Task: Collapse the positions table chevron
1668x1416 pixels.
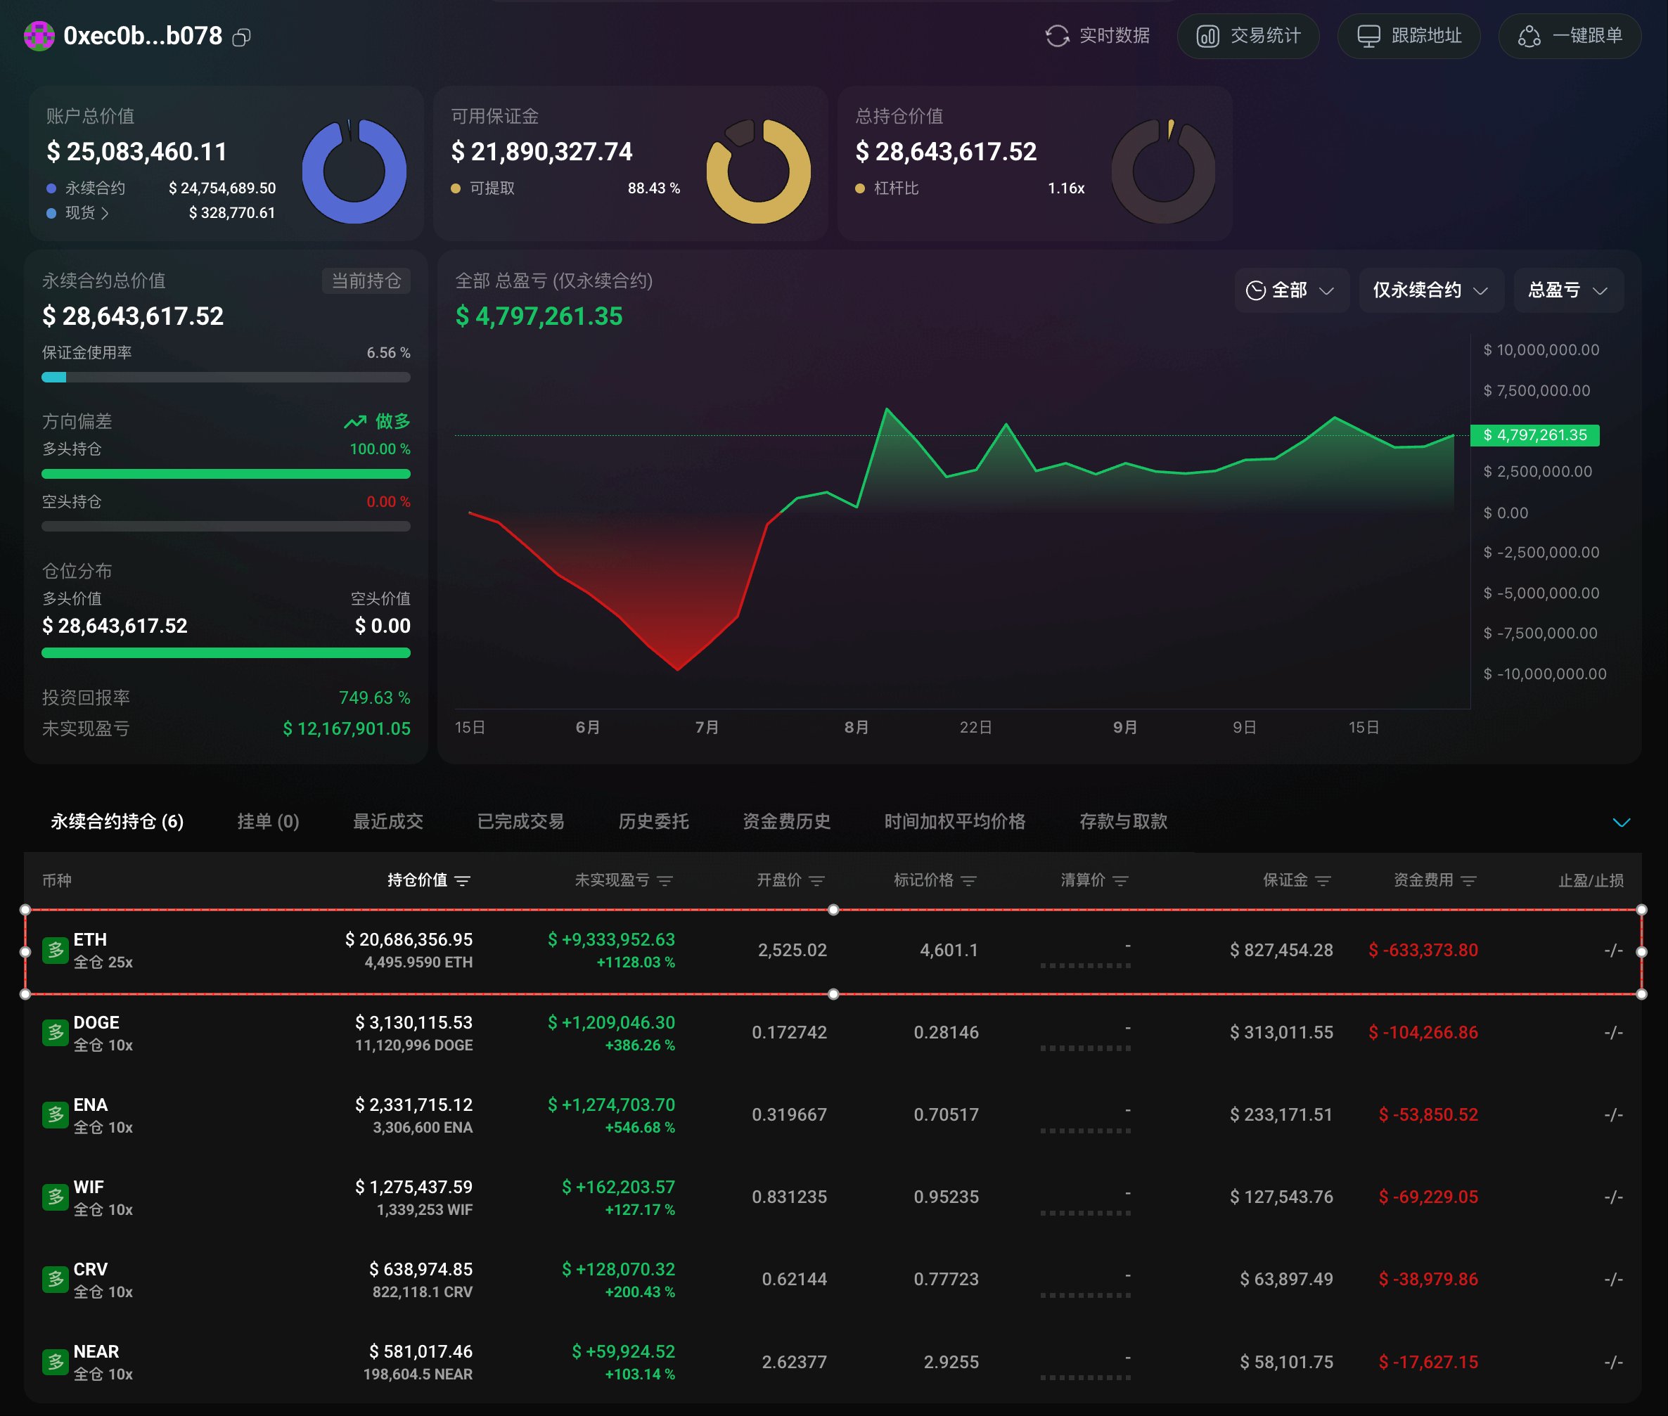Action: coord(1621,822)
